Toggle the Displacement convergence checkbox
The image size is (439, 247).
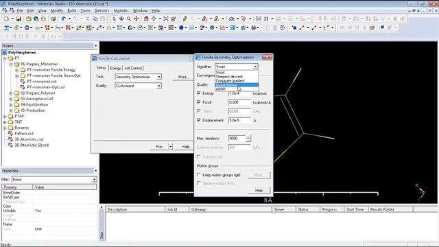point(199,120)
